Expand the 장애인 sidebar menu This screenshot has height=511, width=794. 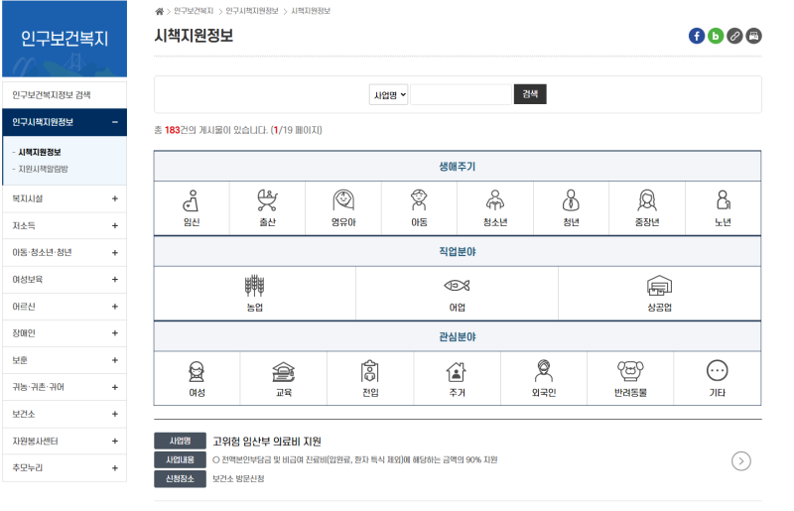pyautogui.click(x=114, y=333)
